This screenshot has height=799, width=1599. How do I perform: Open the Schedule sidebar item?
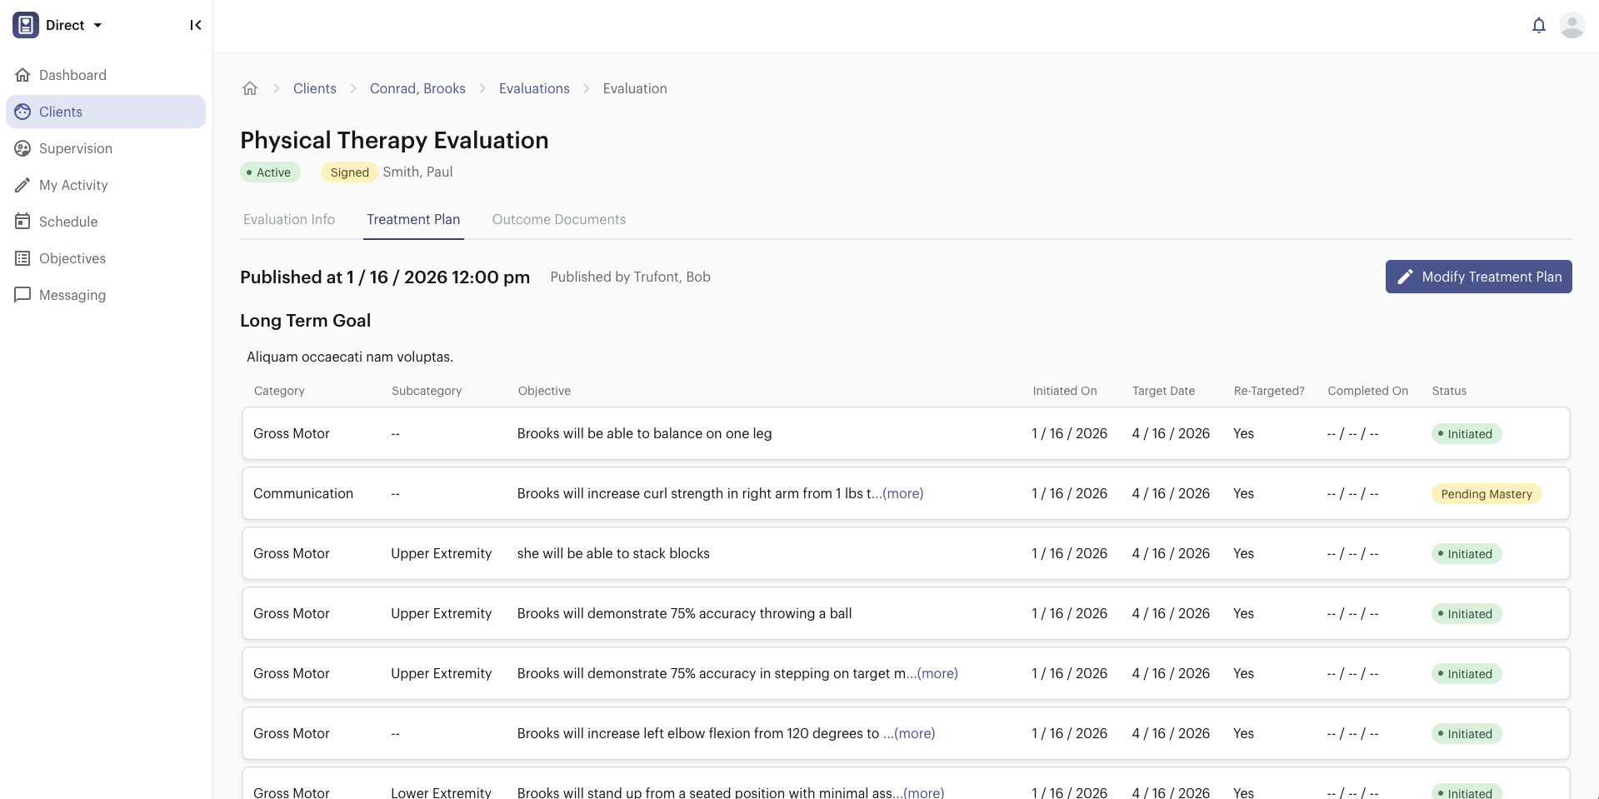(68, 222)
